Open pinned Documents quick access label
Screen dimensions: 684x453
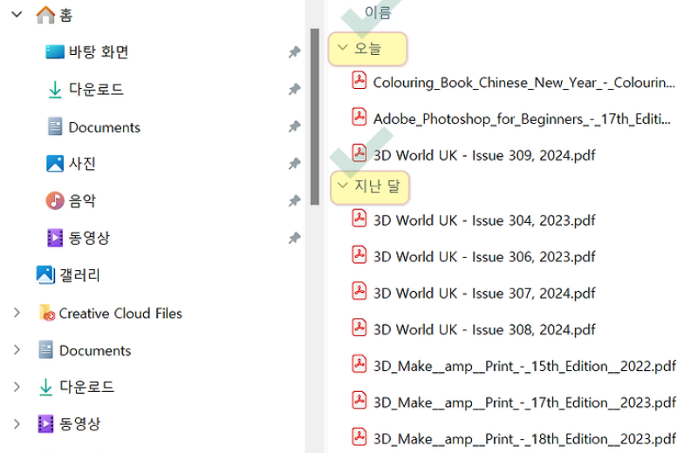(105, 127)
